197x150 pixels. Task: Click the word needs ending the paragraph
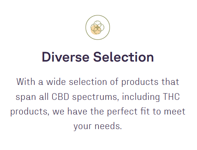coord(108,126)
